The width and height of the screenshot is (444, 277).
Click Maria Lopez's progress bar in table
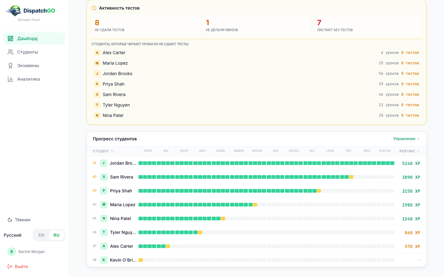click(266, 205)
